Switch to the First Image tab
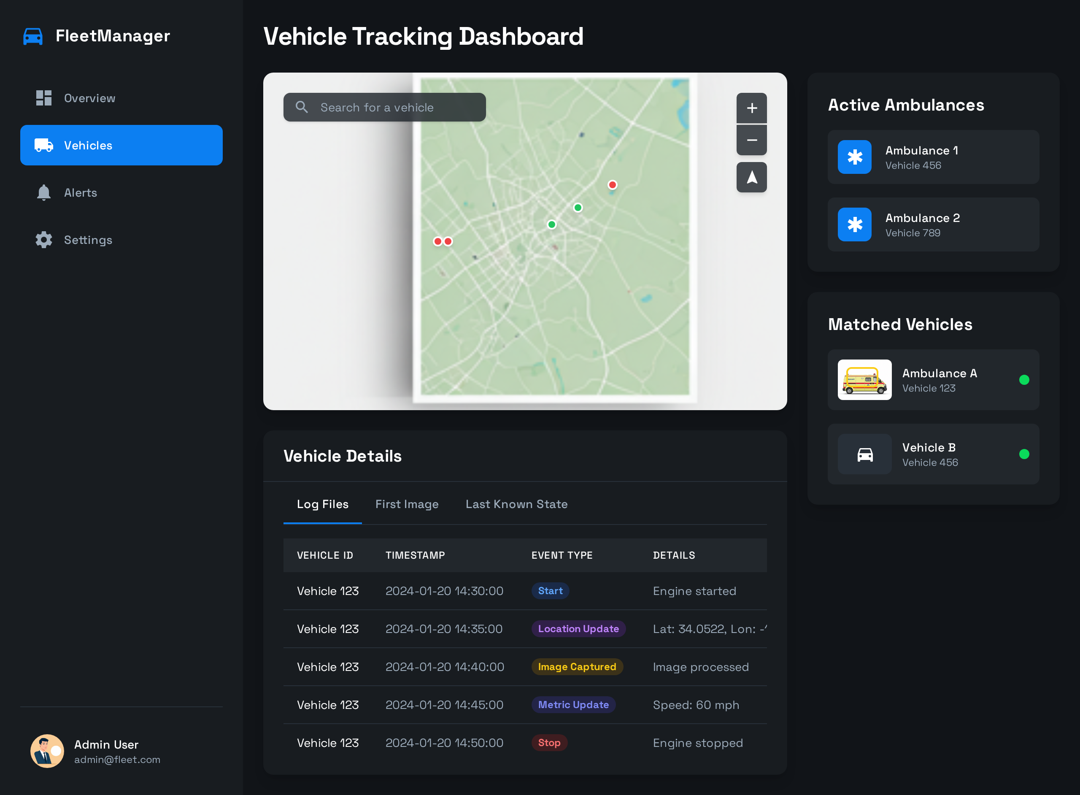The height and width of the screenshot is (795, 1080). 407,504
